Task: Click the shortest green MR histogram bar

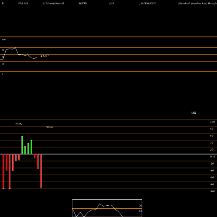Action: tap(25, 150)
